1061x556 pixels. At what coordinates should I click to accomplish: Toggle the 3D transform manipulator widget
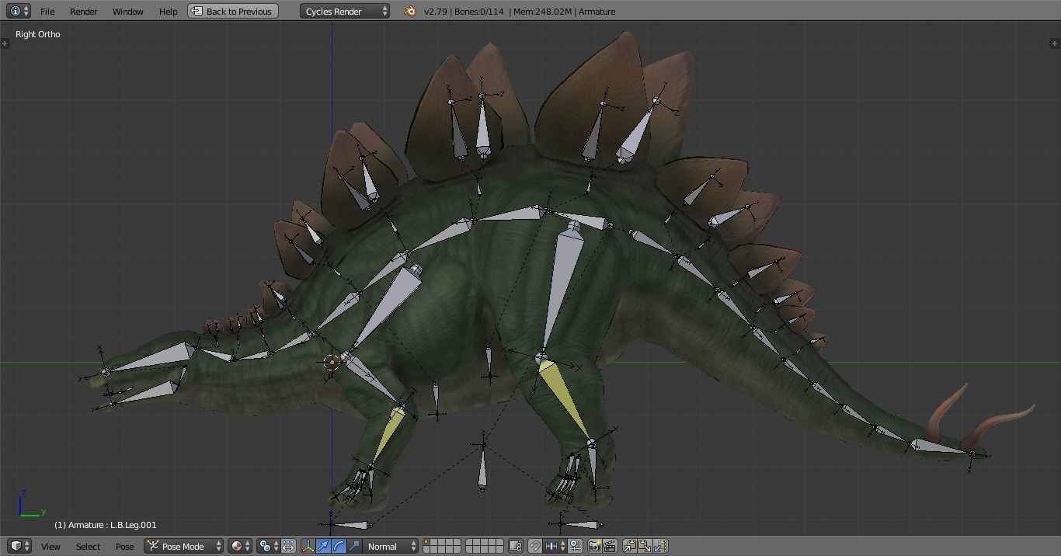point(308,546)
